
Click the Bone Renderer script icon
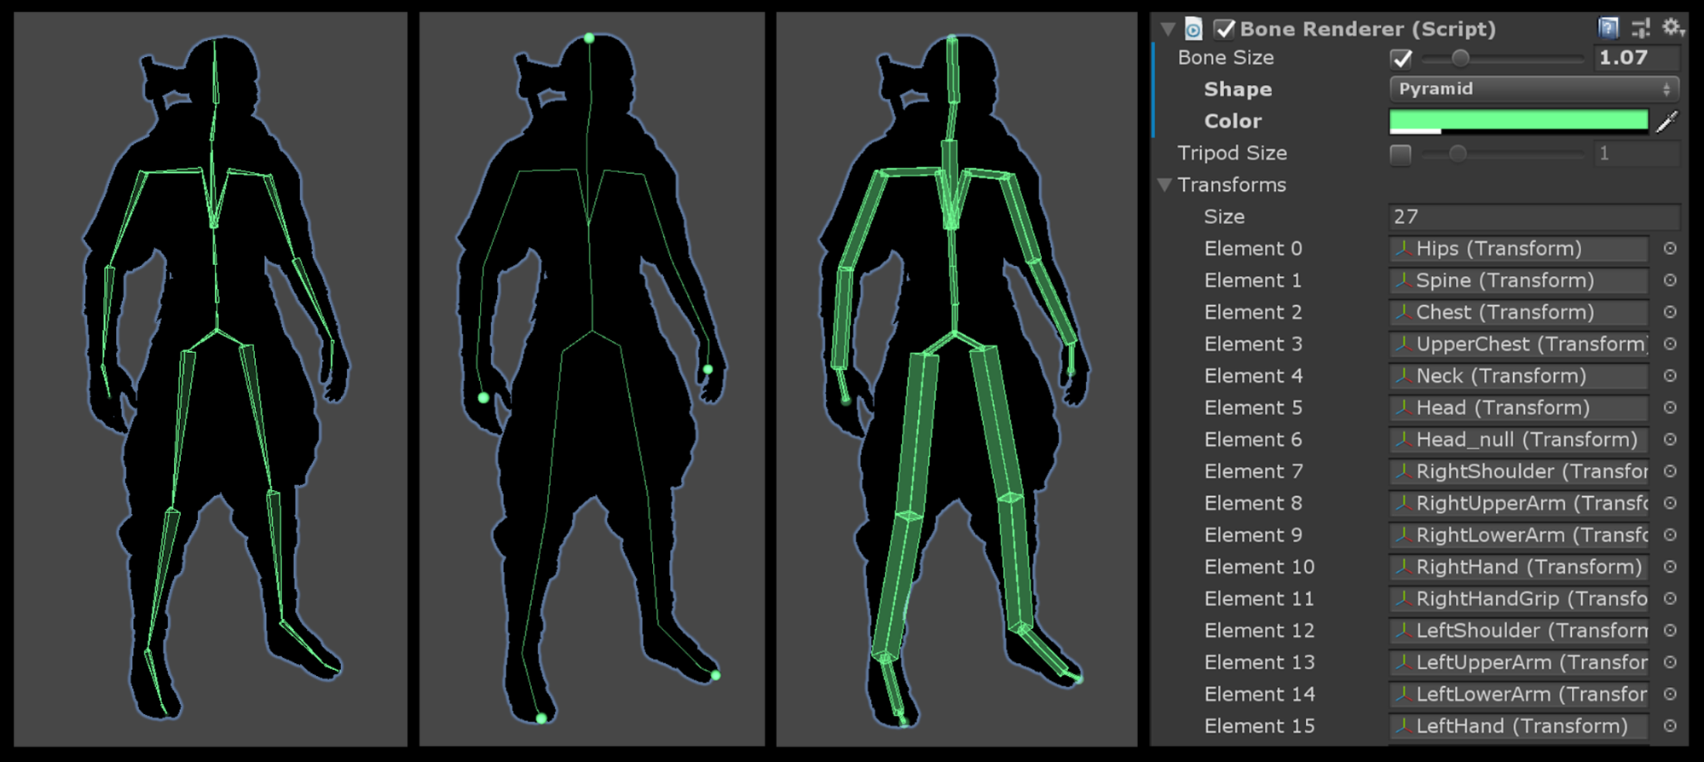(x=1193, y=30)
